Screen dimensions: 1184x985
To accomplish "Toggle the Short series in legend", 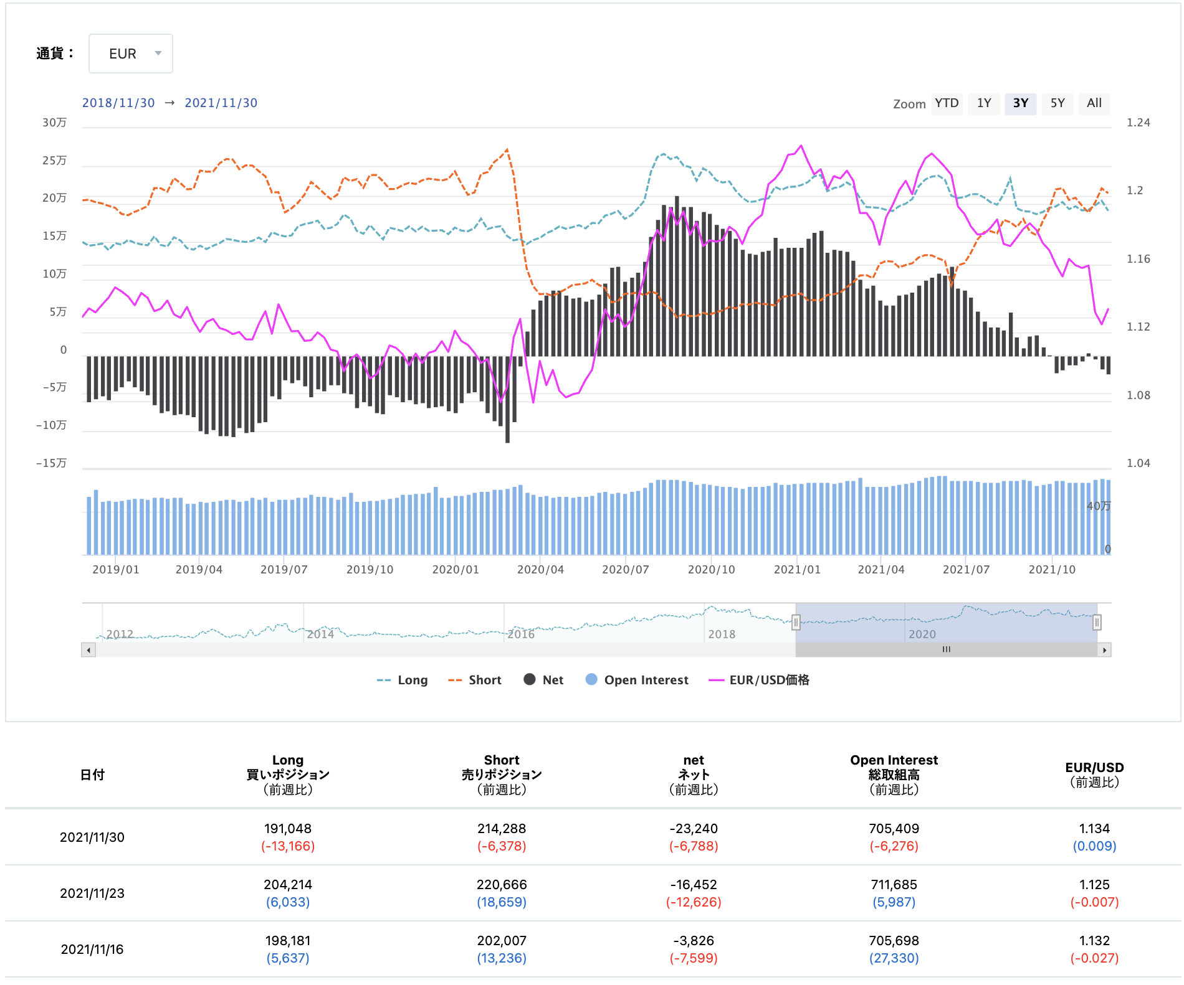I will pyautogui.click(x=475, y=680).
